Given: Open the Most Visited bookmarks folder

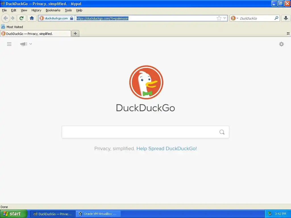Looking at the screenshot, I should [x=12, y=27].
